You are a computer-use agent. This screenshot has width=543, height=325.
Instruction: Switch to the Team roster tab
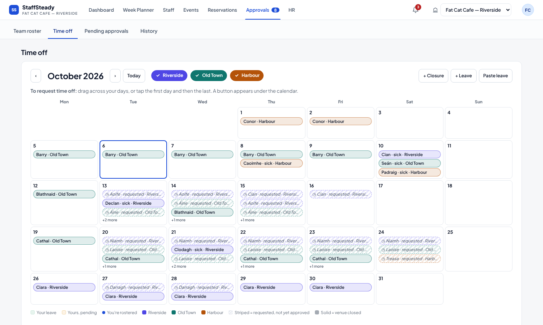27,31
